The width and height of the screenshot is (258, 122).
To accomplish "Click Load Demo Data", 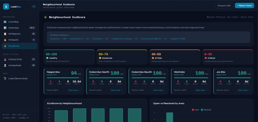I will point(20,78).
